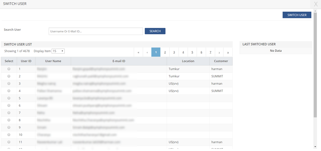Pick radio button for User ID 11
This screenshot has height=151, width=321.
[9, 142]
